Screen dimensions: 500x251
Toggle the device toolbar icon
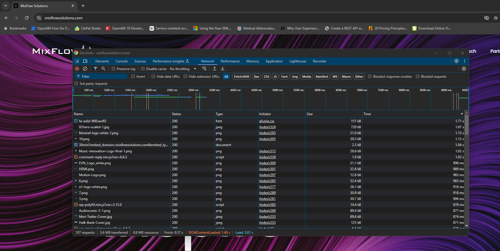pos(85,61)
